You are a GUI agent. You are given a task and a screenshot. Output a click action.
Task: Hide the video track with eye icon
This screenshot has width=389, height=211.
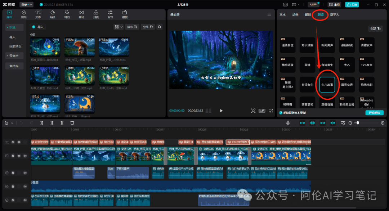[19, 156]
